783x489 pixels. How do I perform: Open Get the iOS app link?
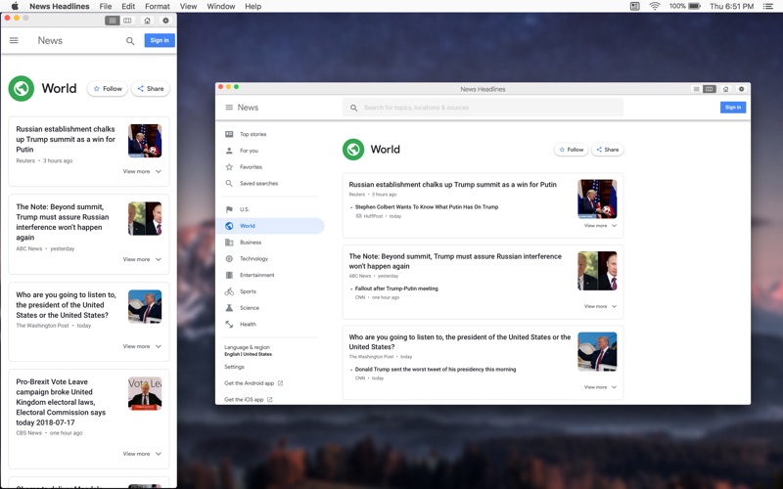(x=249, y=399)
